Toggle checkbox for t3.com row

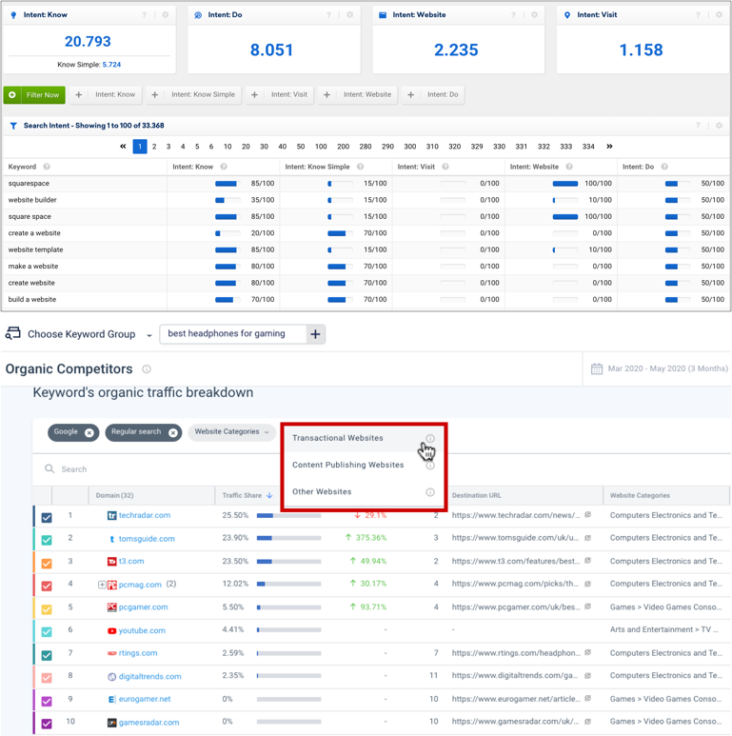click(47, 563)
